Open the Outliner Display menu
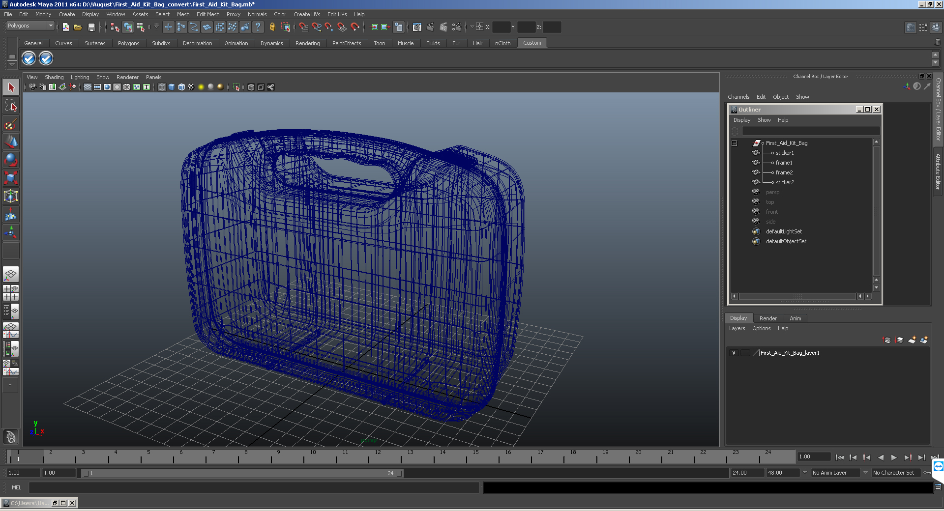 (x=741, y=120)
